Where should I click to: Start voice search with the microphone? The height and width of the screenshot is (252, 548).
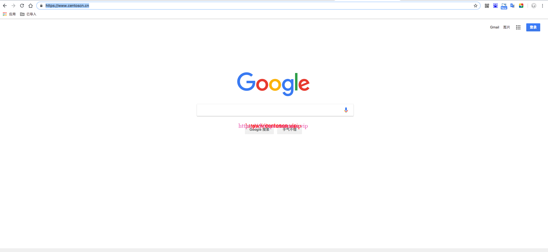pyautogui.click(x=346, y=110)
